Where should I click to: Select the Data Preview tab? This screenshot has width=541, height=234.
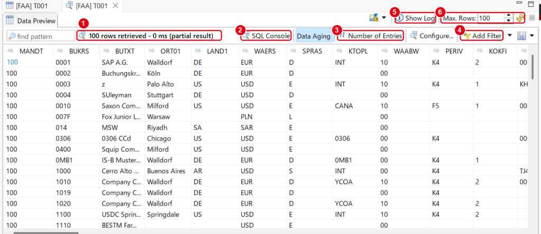click(x=31, y=21)
